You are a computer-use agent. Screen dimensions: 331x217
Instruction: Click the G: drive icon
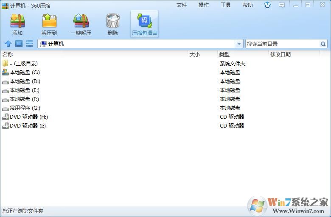coord(6,108)
